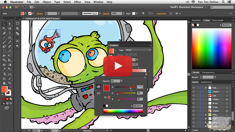Select the Free Transform tool

10,56
